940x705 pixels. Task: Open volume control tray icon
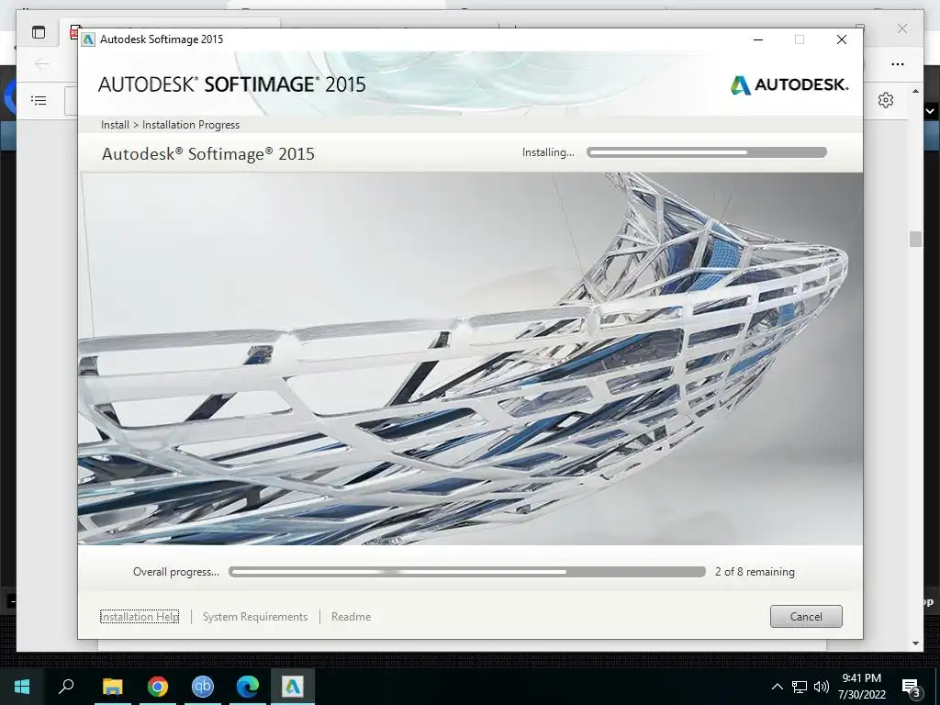822,687
